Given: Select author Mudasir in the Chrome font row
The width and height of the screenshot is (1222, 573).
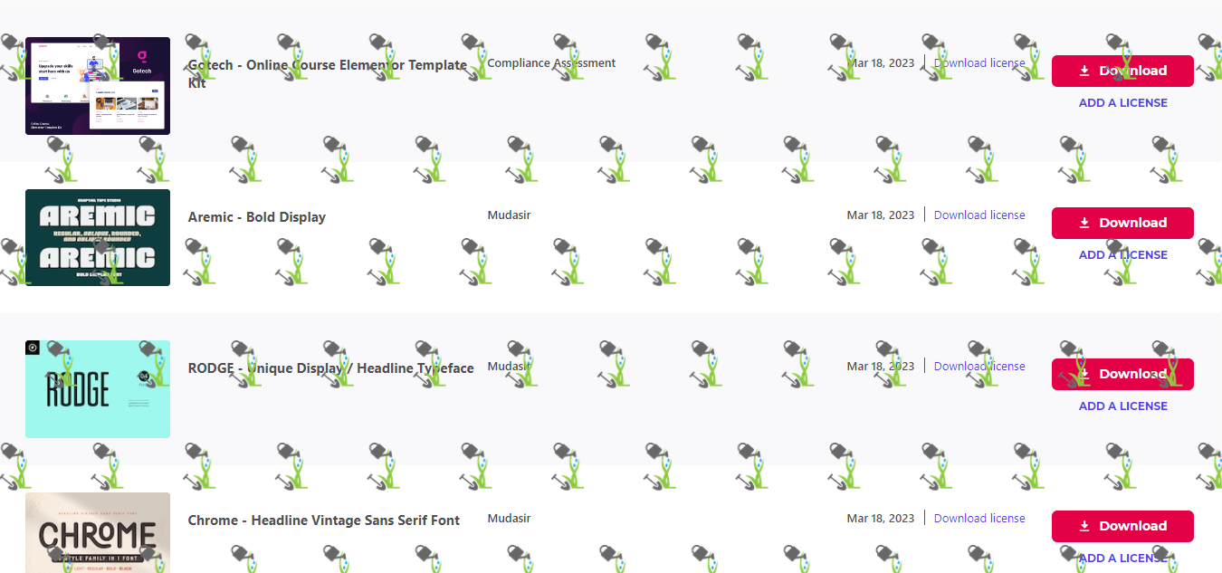Looking at the screenshot, I should [x=509, y=519].
